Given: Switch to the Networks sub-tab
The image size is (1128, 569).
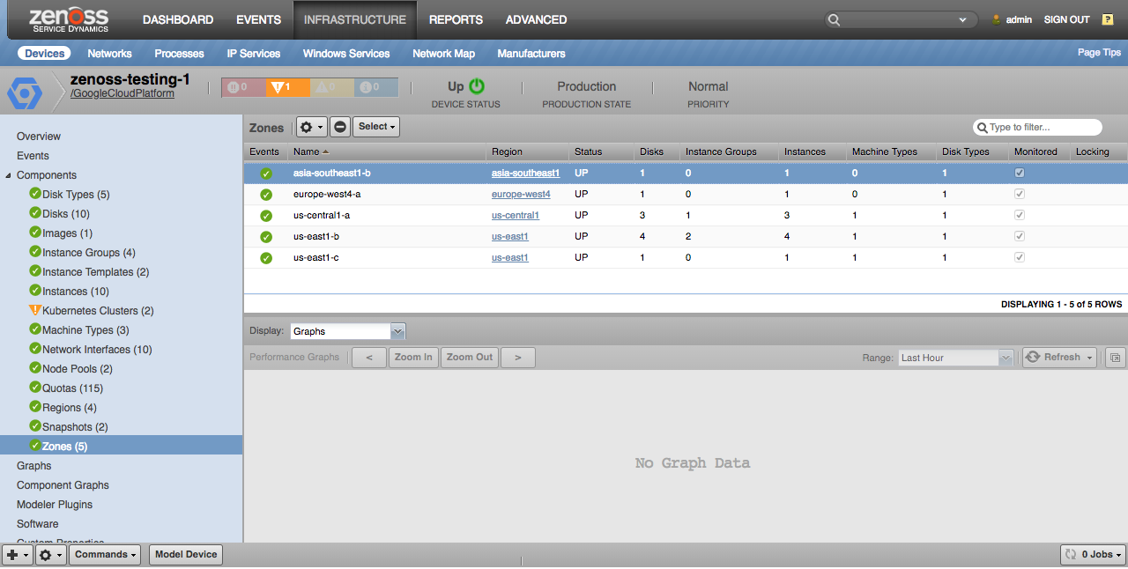Looking at the screenshot, I should pyautogui.click(x=110, y=54).
